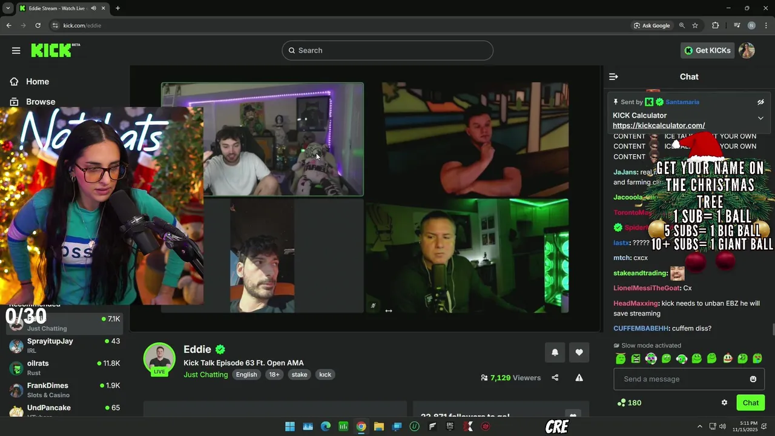775x436 pixels.
Task: Open the user profile avatar menu
Action: [x=747, y=50]
